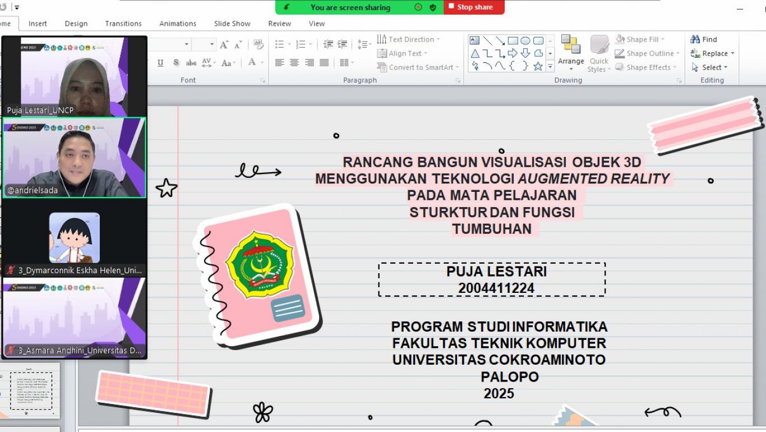Toggle Underline formatting

pyautogui.click(x=160, y=63)
